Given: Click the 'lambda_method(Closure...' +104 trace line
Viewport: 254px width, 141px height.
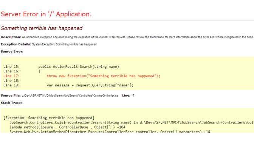Looking at the screenshot, I should click(x=67, y=127).
